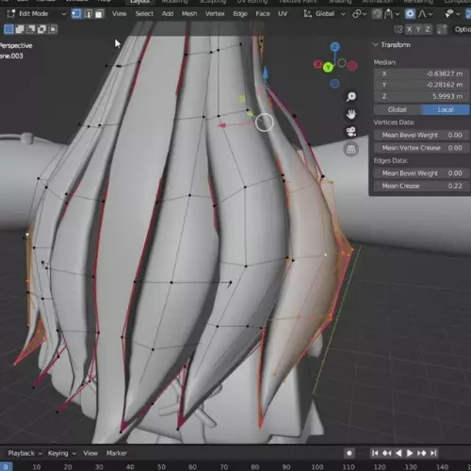Open the viewport View menu
Screen dimensions: 471x471
(x=120, y=14)
